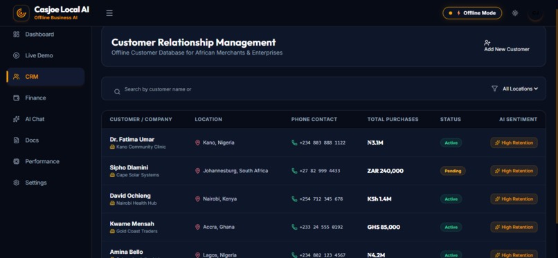This screenshot has height=258, width=558.
Task: Open Kwame Mensah customer row
Action: [323, 227]
